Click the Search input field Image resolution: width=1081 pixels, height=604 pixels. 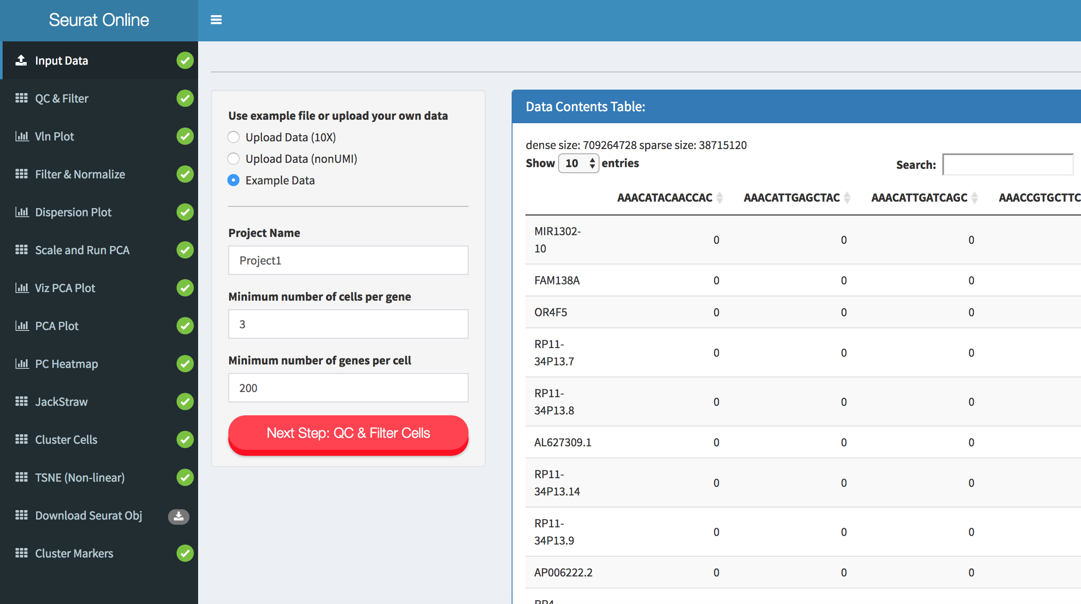click(x=1007, y=165)
